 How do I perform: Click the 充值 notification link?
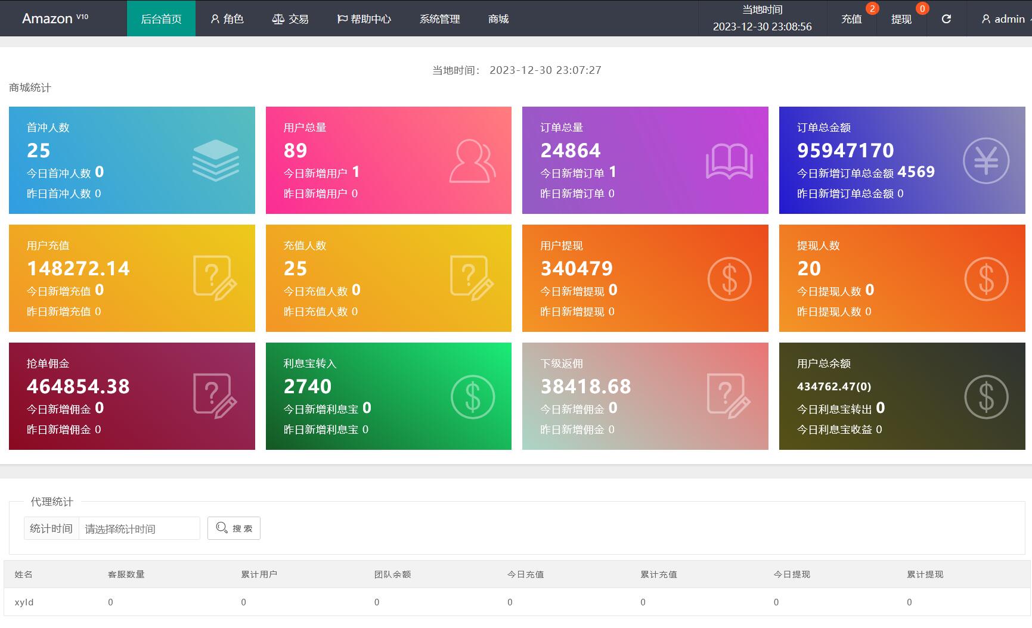click(x=851, y=19)
